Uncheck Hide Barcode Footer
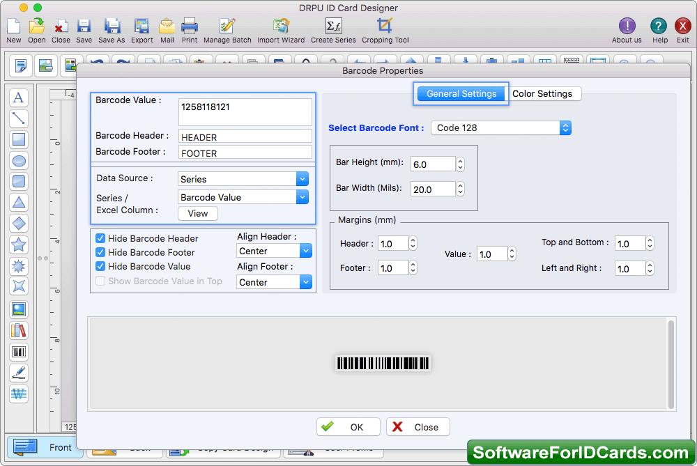Image resolution: width=697 pixels, height=466 pixels. click(100, 252)
